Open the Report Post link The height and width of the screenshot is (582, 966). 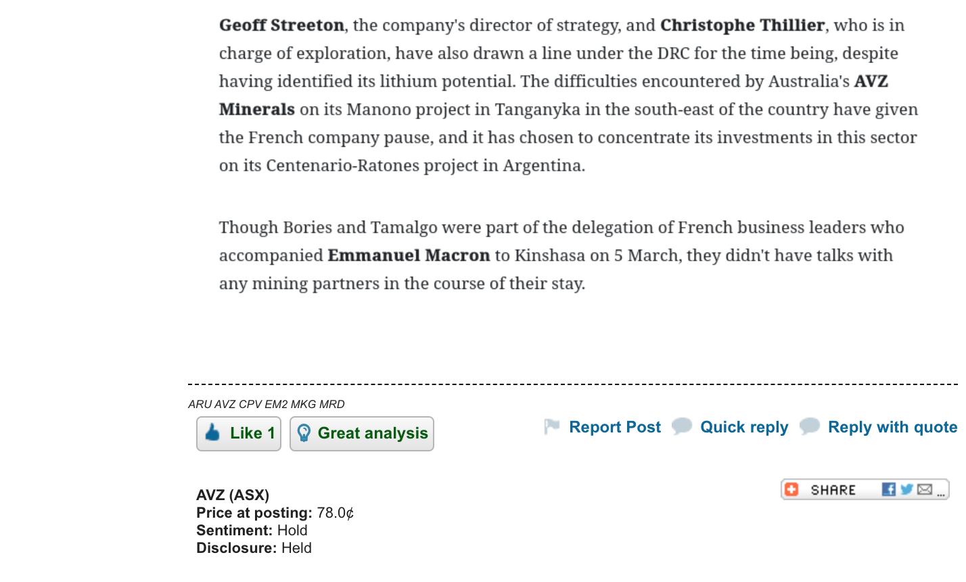point(615,427)
